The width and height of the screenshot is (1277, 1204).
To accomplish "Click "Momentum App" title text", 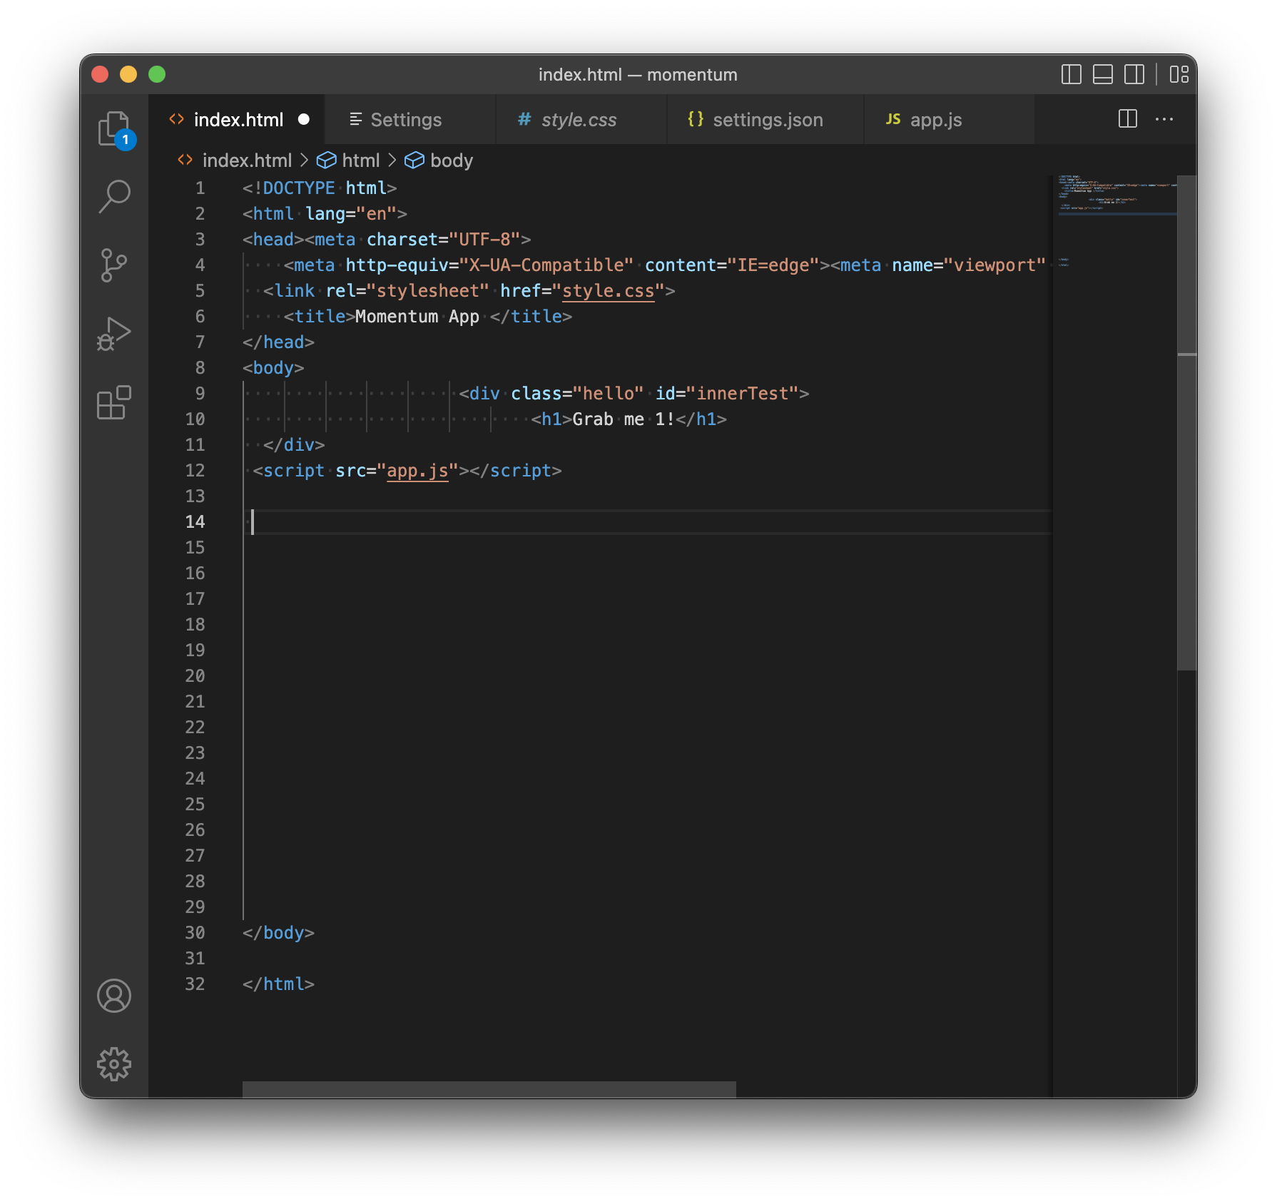I will 417,317.
